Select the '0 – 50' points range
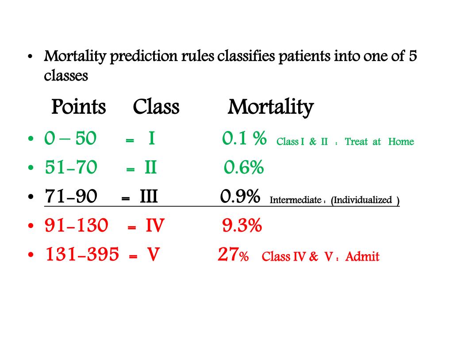Viewport: 453px width, 340px height. tap(70, 139)
